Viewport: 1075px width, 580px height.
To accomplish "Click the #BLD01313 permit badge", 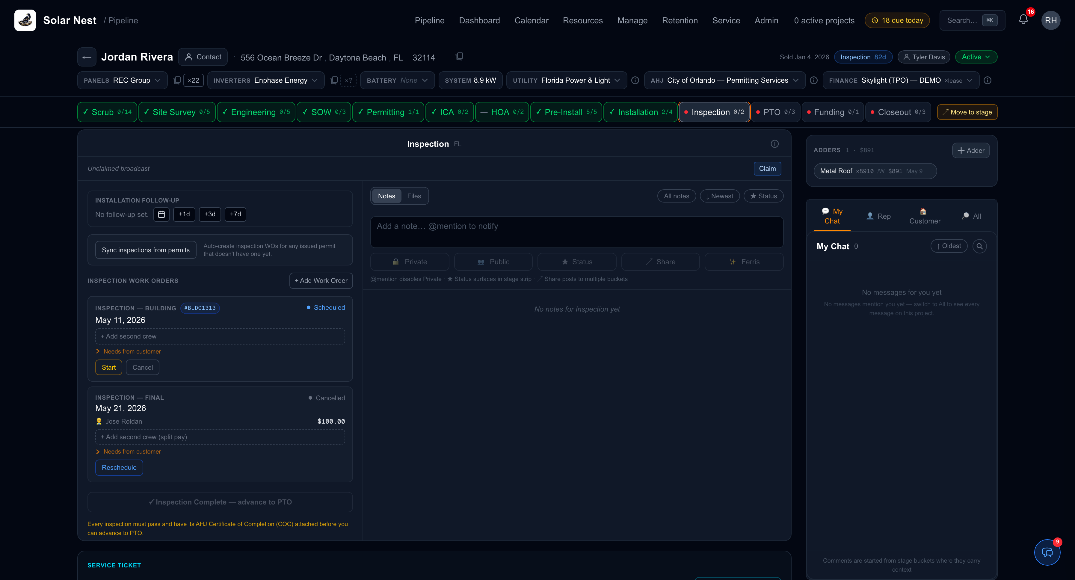I will coord(200,308).
